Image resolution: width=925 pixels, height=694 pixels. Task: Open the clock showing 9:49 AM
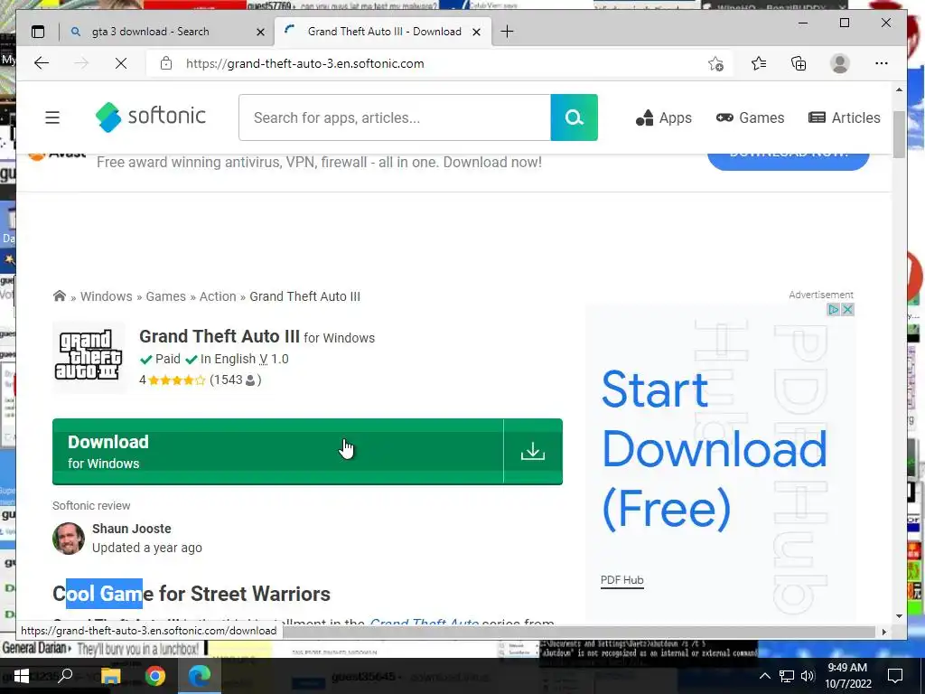coord(847,676)
